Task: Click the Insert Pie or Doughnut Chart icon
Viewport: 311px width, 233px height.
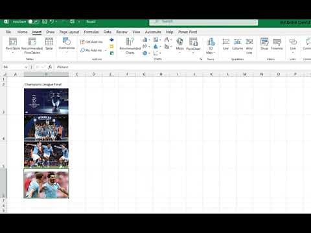Action: click(145, 53)
